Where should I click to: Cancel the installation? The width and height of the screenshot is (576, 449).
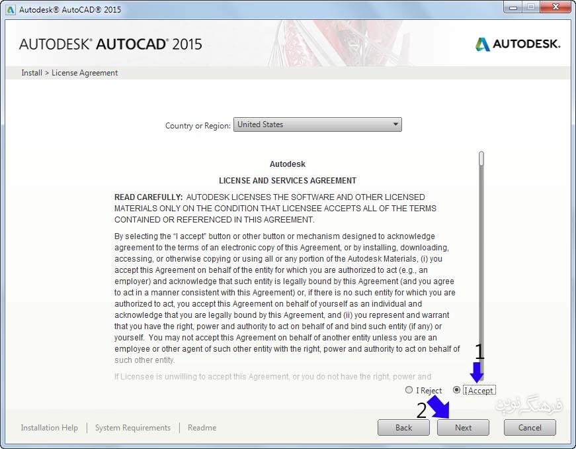tap(530, 428)
